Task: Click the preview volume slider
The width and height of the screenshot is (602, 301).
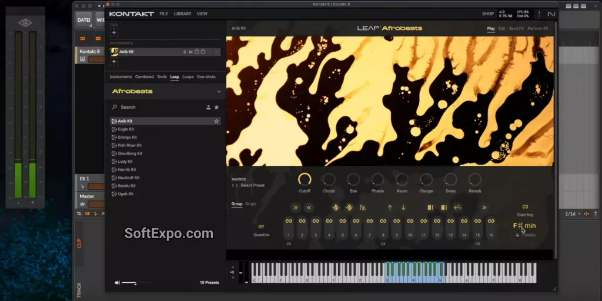Action: (x=136, y=283)
